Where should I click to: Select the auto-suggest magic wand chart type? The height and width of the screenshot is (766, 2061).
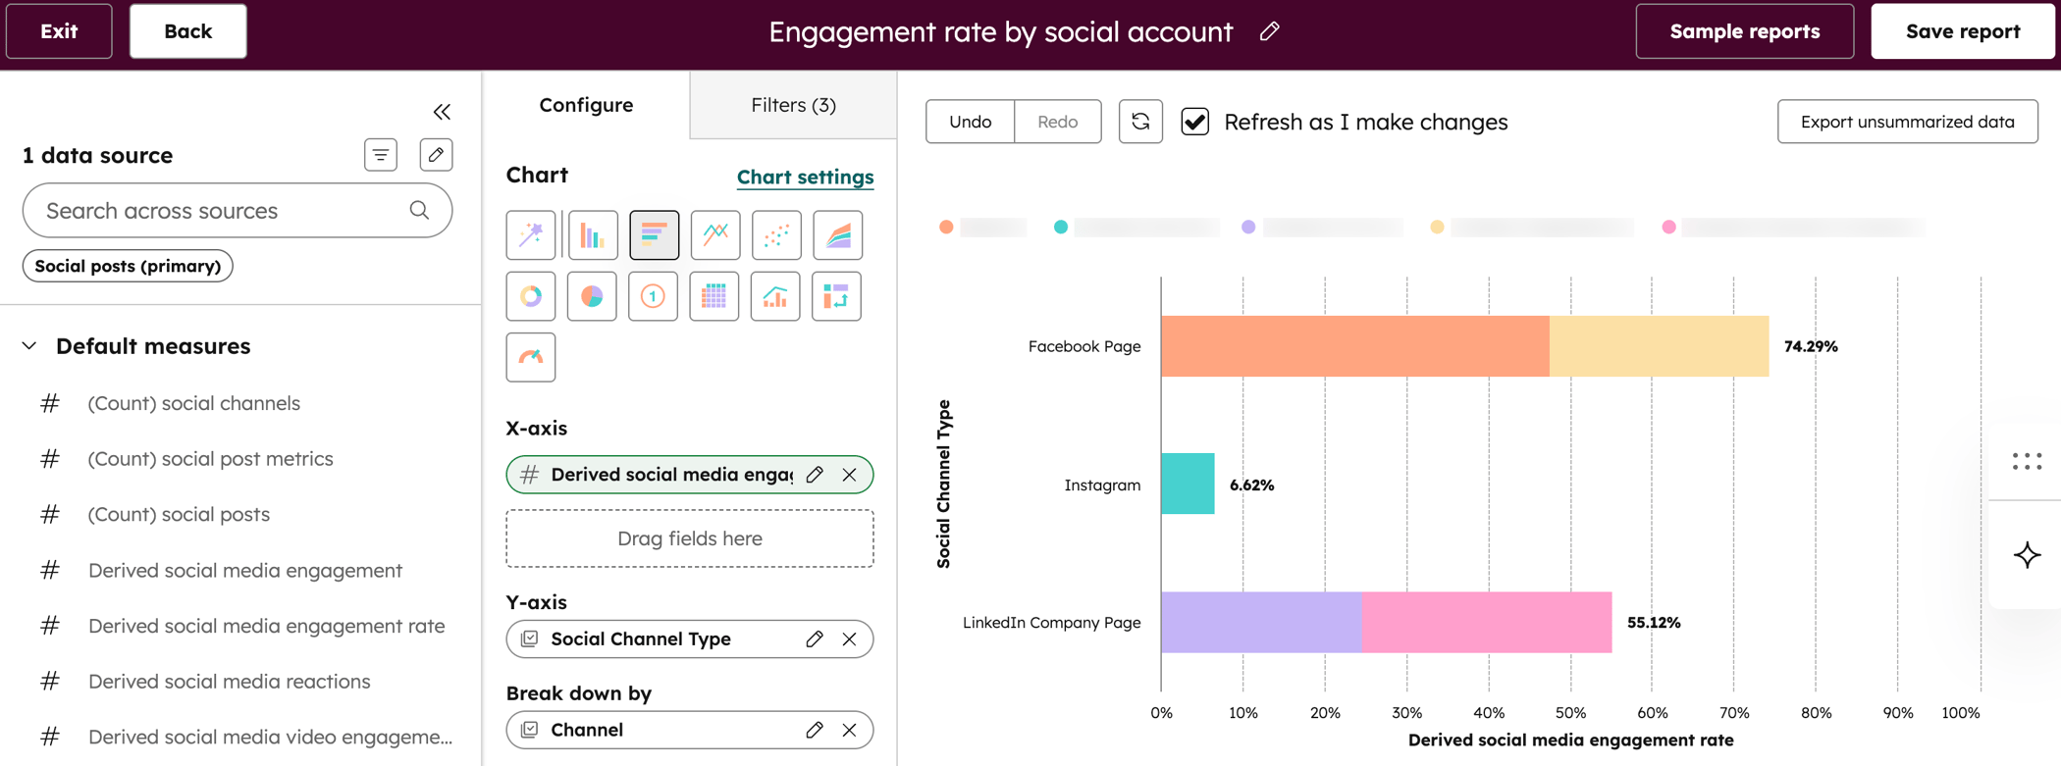pyautogui.click(x=531, y=235)
